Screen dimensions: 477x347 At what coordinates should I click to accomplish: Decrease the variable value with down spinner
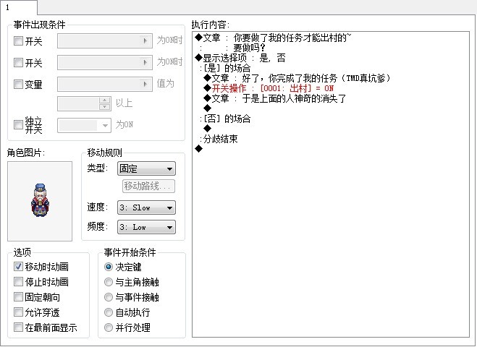click(x=105, y=107)
